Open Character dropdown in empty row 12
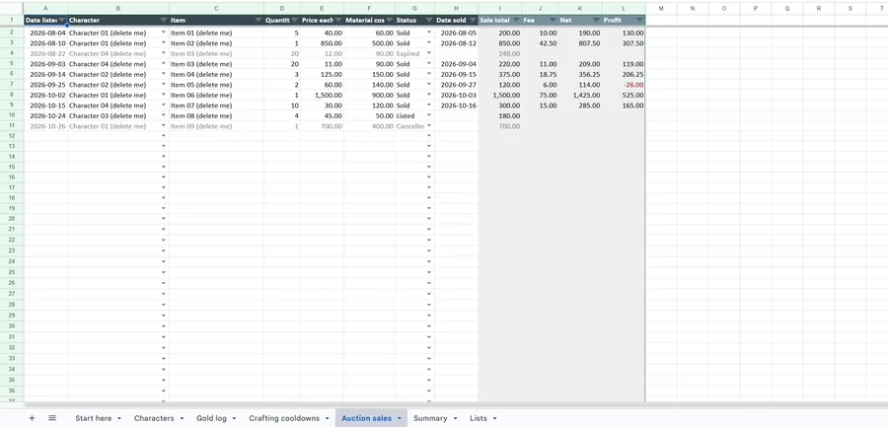Screen dimensions: 888x427 pos(164,136)
